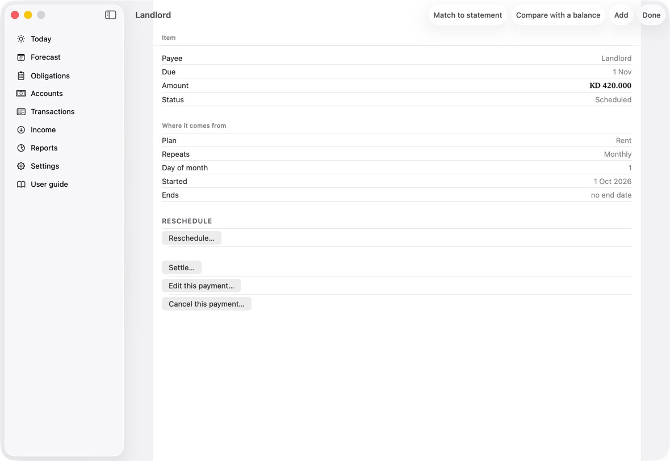The width and height of the screenshot is (670, 461).
Task: Click the Monthly repeats value
Action: point(617,154)
